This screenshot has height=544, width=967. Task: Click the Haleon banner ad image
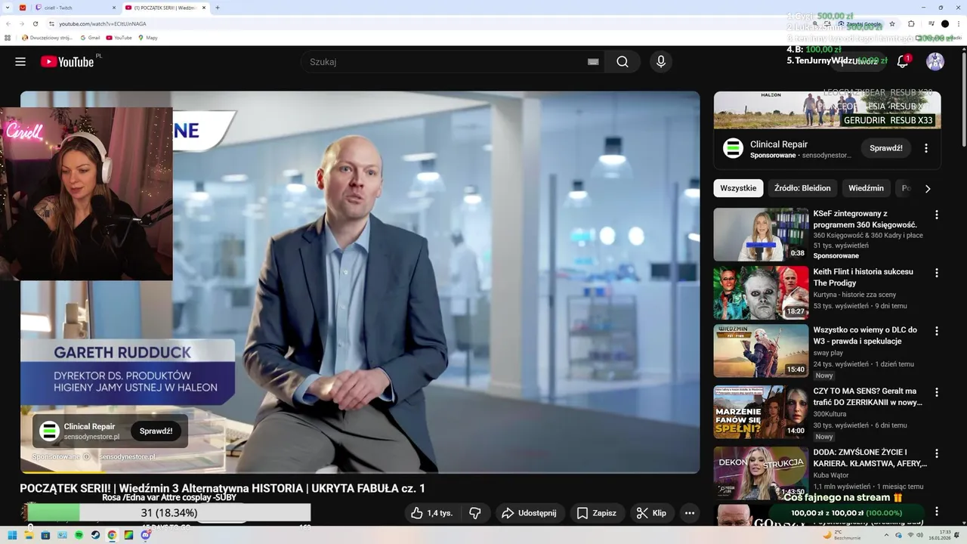827,110
